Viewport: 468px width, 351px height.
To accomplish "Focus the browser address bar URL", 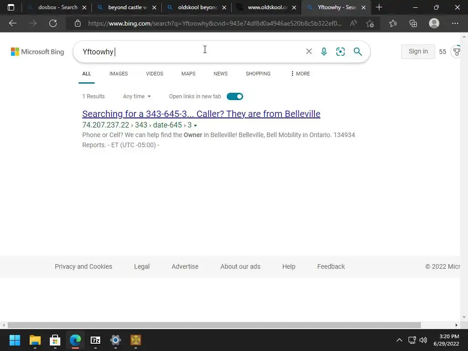I will 215,23.
